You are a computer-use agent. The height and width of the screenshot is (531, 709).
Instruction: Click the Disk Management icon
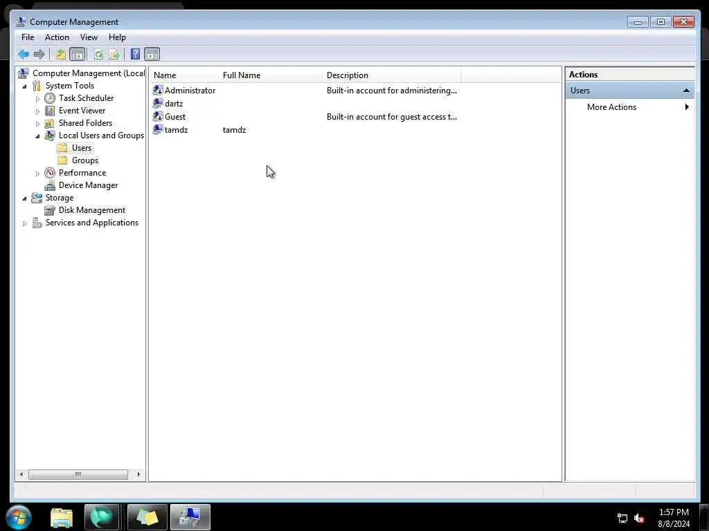[50, 210]
